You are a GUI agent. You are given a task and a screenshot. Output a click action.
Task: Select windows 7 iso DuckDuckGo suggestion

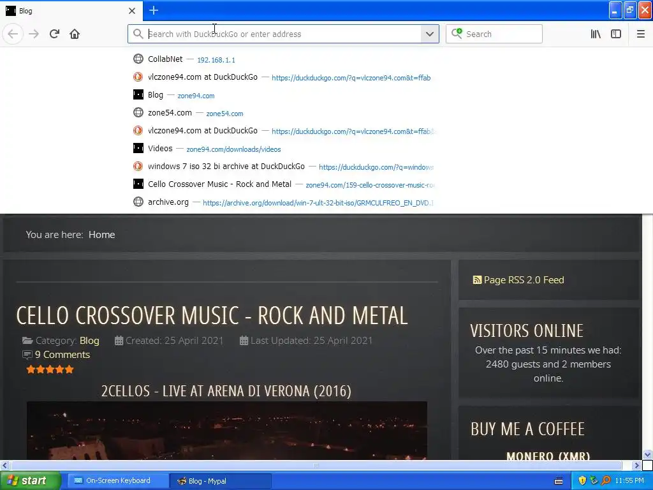pyautogui.click(x=283, y=167)
